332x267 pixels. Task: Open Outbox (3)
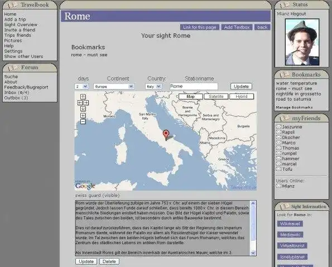tap(16, 98)
